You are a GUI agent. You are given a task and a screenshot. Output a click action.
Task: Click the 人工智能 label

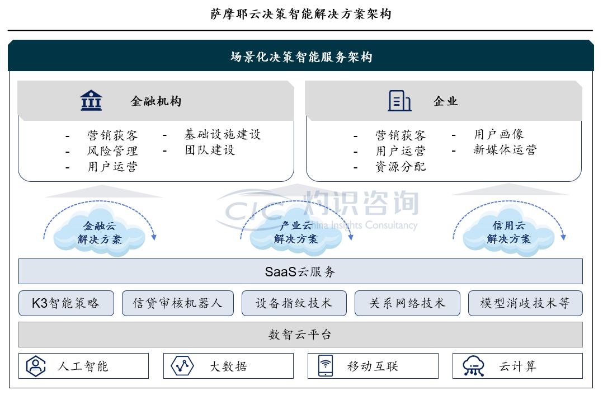click(83, 366)
